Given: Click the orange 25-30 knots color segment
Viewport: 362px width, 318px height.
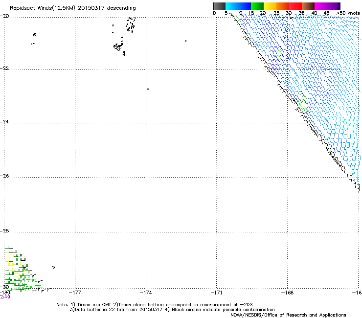Looking at the screenshot, I should coord(283,6).
